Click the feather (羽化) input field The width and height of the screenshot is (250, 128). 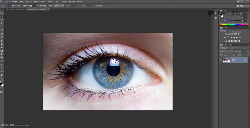tap(31, 6)
